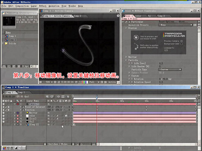Open Composition menu
The width and height of the screenshot is (202, 151).
click(22, 6)
